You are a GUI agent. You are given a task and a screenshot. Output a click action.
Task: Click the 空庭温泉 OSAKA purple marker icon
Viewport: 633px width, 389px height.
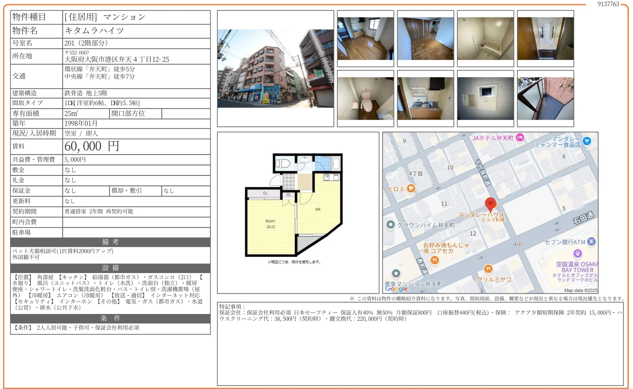(x=578, y=253)
